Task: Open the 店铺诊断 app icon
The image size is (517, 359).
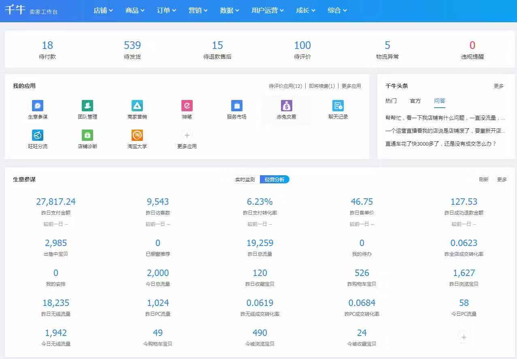Action: (x=87, y=135)
